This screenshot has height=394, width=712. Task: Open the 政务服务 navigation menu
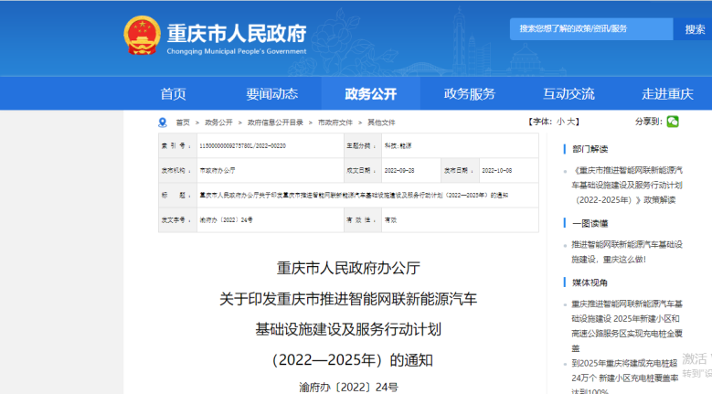(469, 93)
